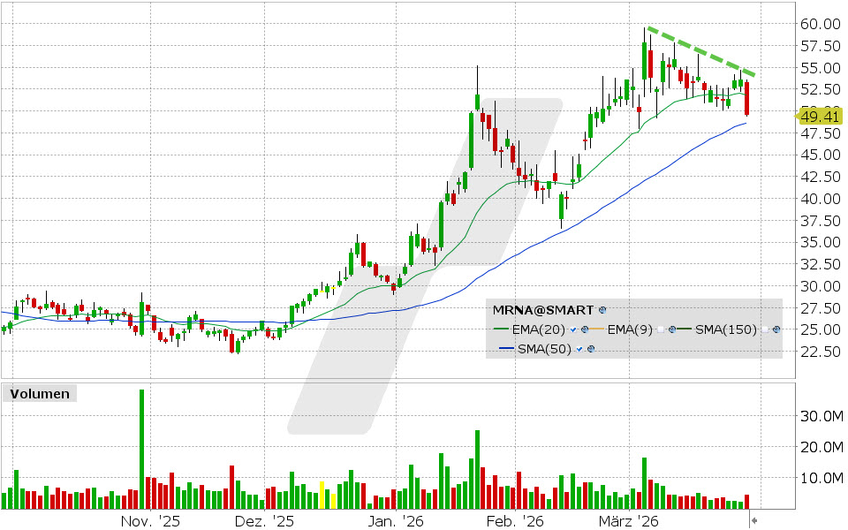Disable the SMA(50) indicator checkbox
The width and height of the screenshot is (848, 530).
579,349
